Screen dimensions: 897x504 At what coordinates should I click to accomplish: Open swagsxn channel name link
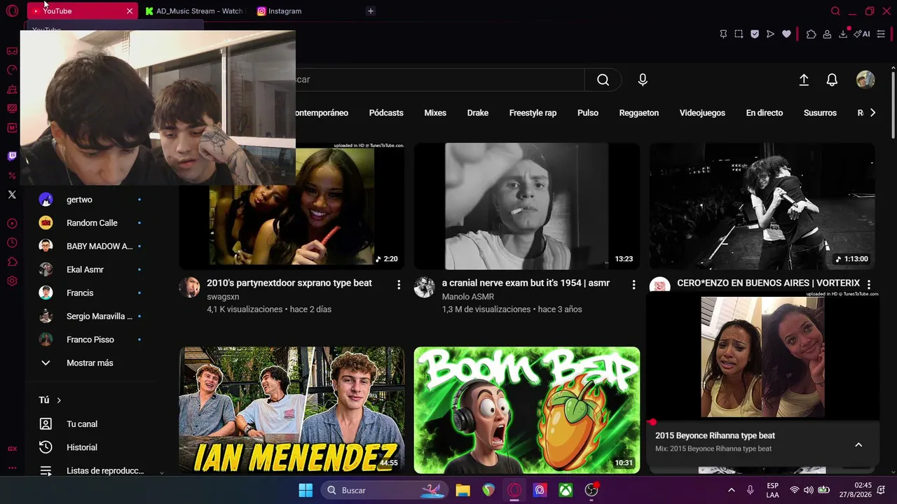point(223,297)
